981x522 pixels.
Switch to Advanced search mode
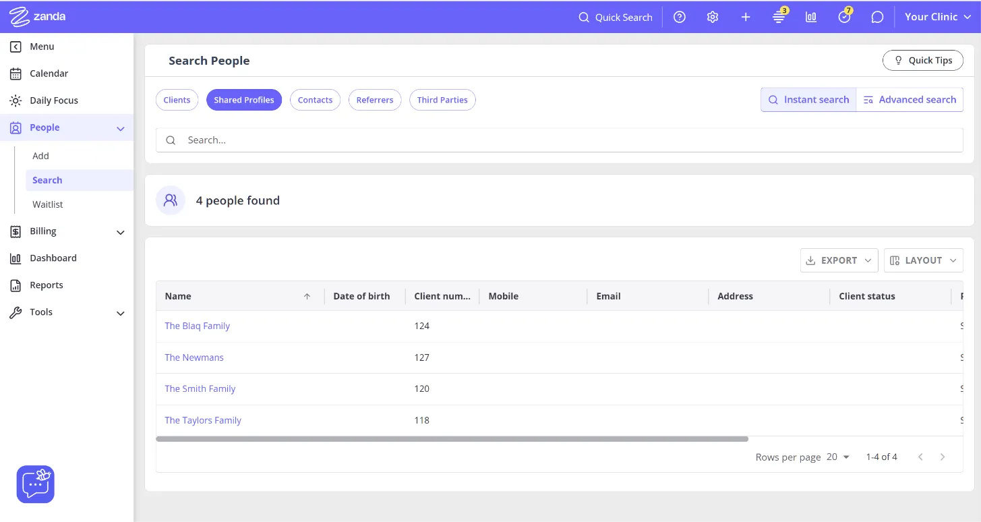pyautogui.click(x=910, y=100)
